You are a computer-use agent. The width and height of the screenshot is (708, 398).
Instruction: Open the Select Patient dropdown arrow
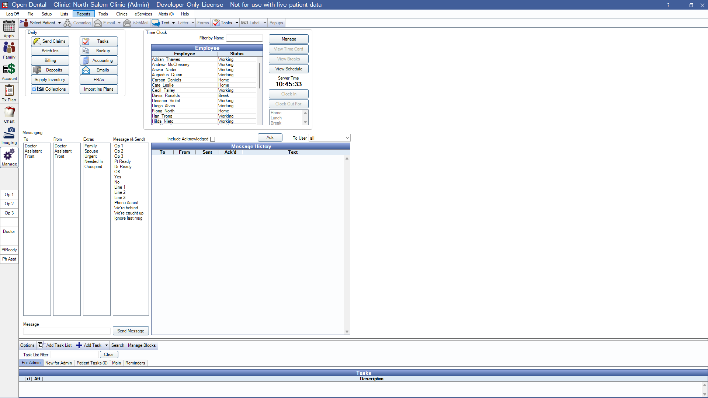tap(59, 23)
